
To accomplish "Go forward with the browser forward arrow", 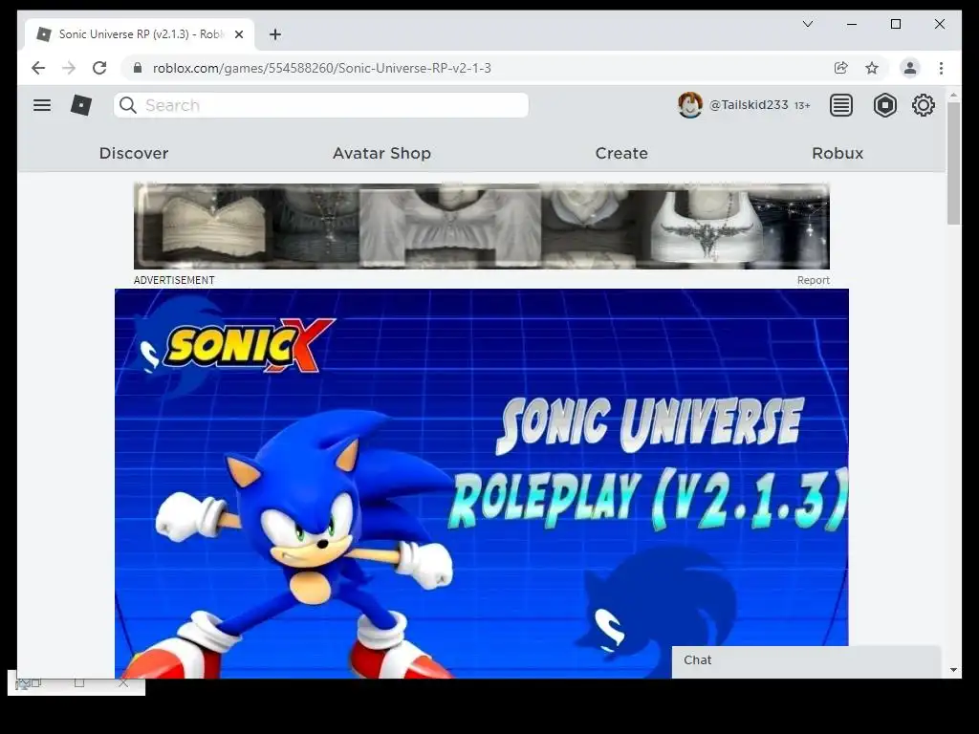I will point(69,68).
